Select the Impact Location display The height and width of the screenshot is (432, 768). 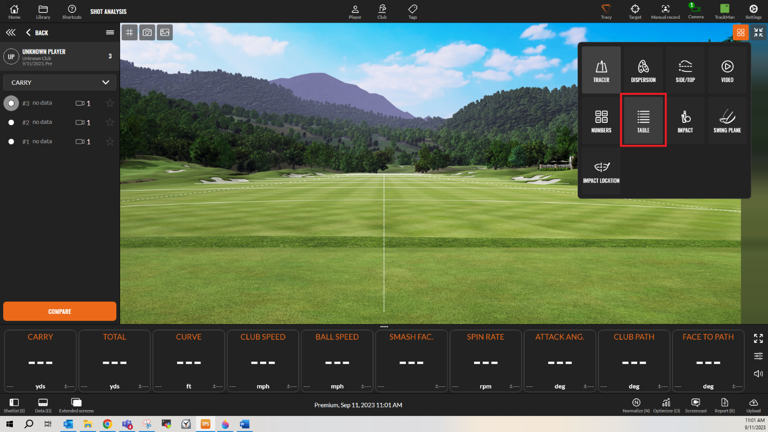point(601,171)
